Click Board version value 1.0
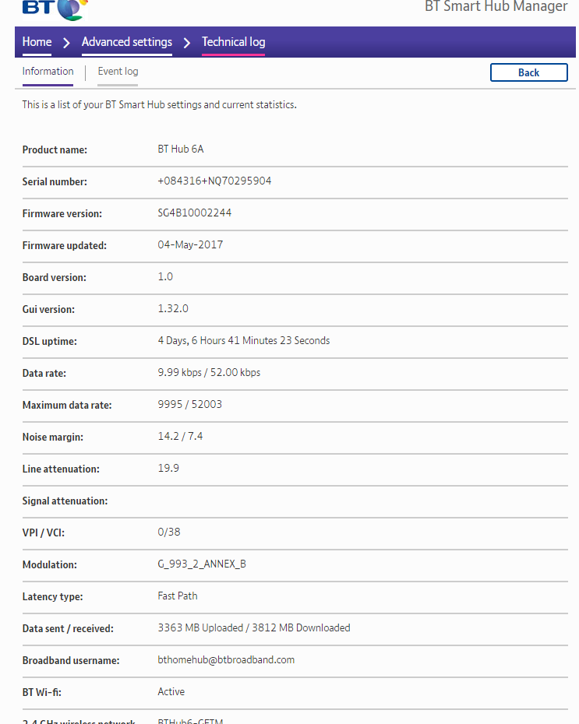This screenshot has height=724, width=579. click(x=165, y=276)
